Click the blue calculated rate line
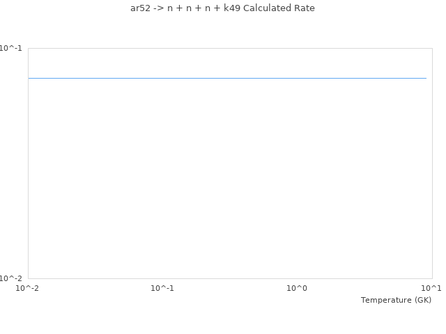 227,78
